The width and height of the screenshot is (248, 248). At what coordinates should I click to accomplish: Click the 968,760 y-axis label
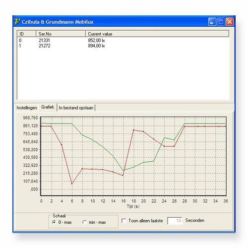pos(30,118)
